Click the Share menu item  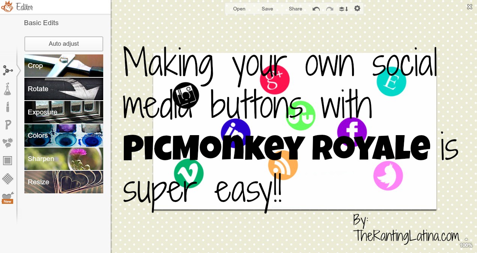pos(295,9)
